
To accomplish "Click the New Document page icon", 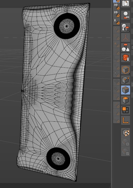I will pyautogui.click(x=126, y=3).
